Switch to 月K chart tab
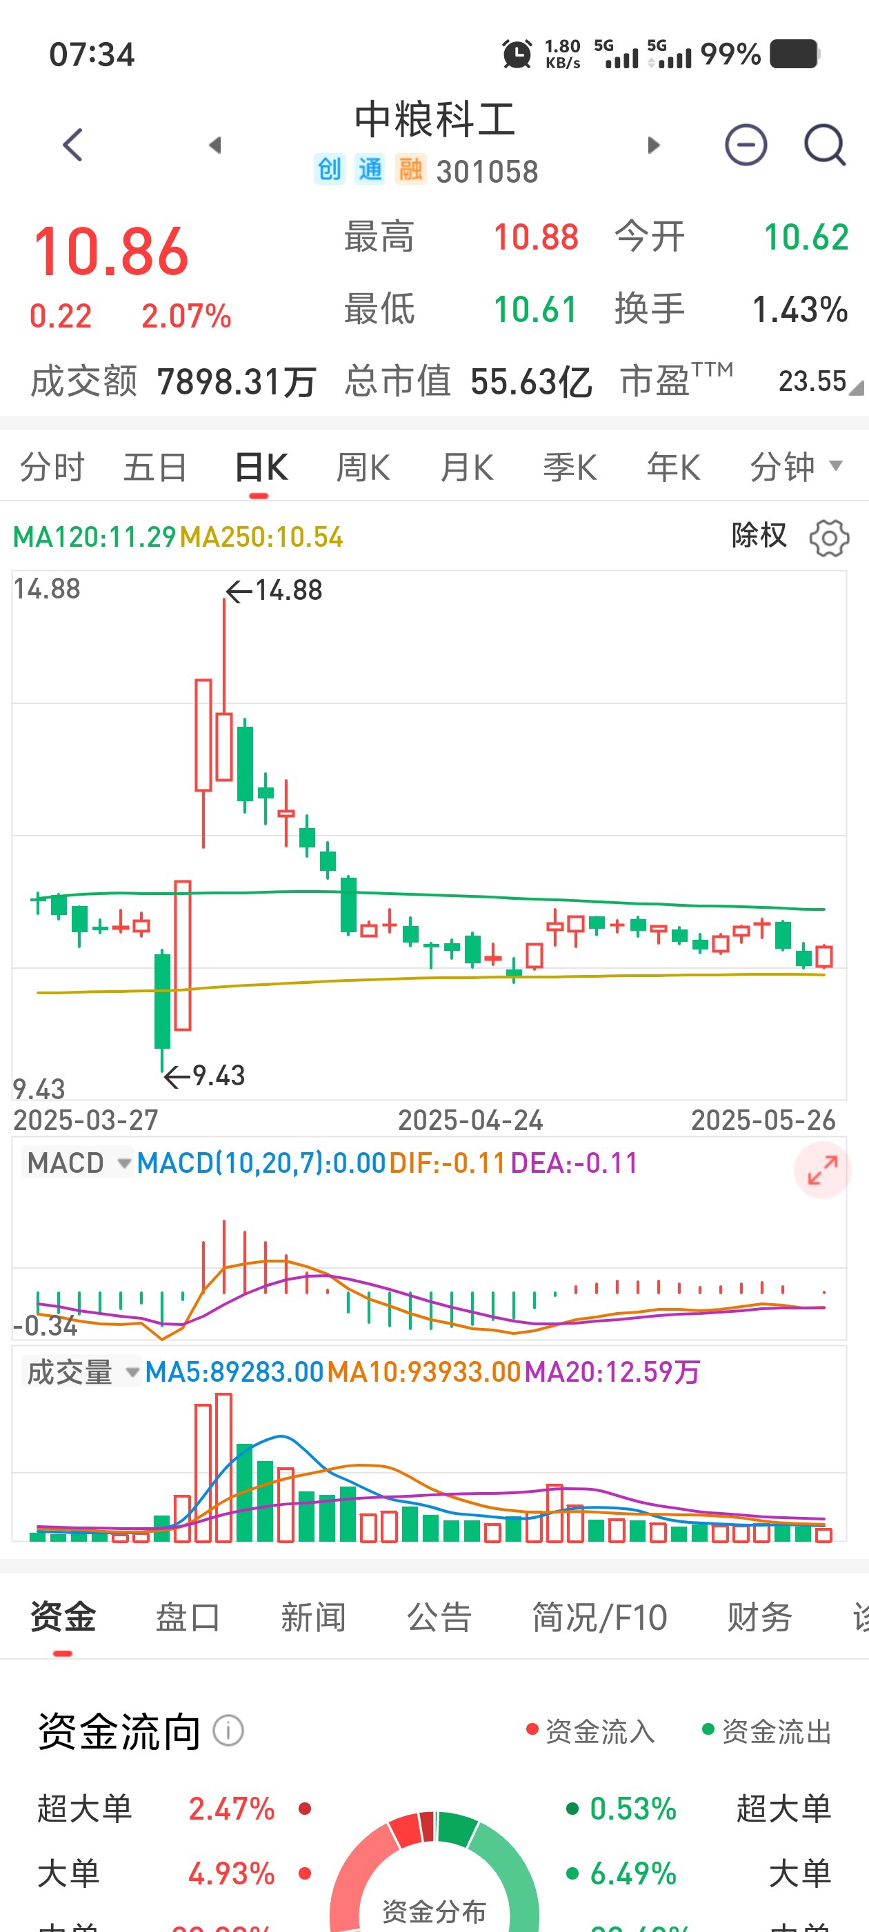This screenshot has height=1932, width=869. 467,467
